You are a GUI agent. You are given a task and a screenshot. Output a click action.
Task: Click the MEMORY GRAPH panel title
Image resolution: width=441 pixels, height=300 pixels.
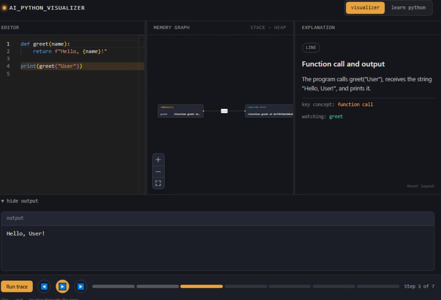(x=171, y=27)
